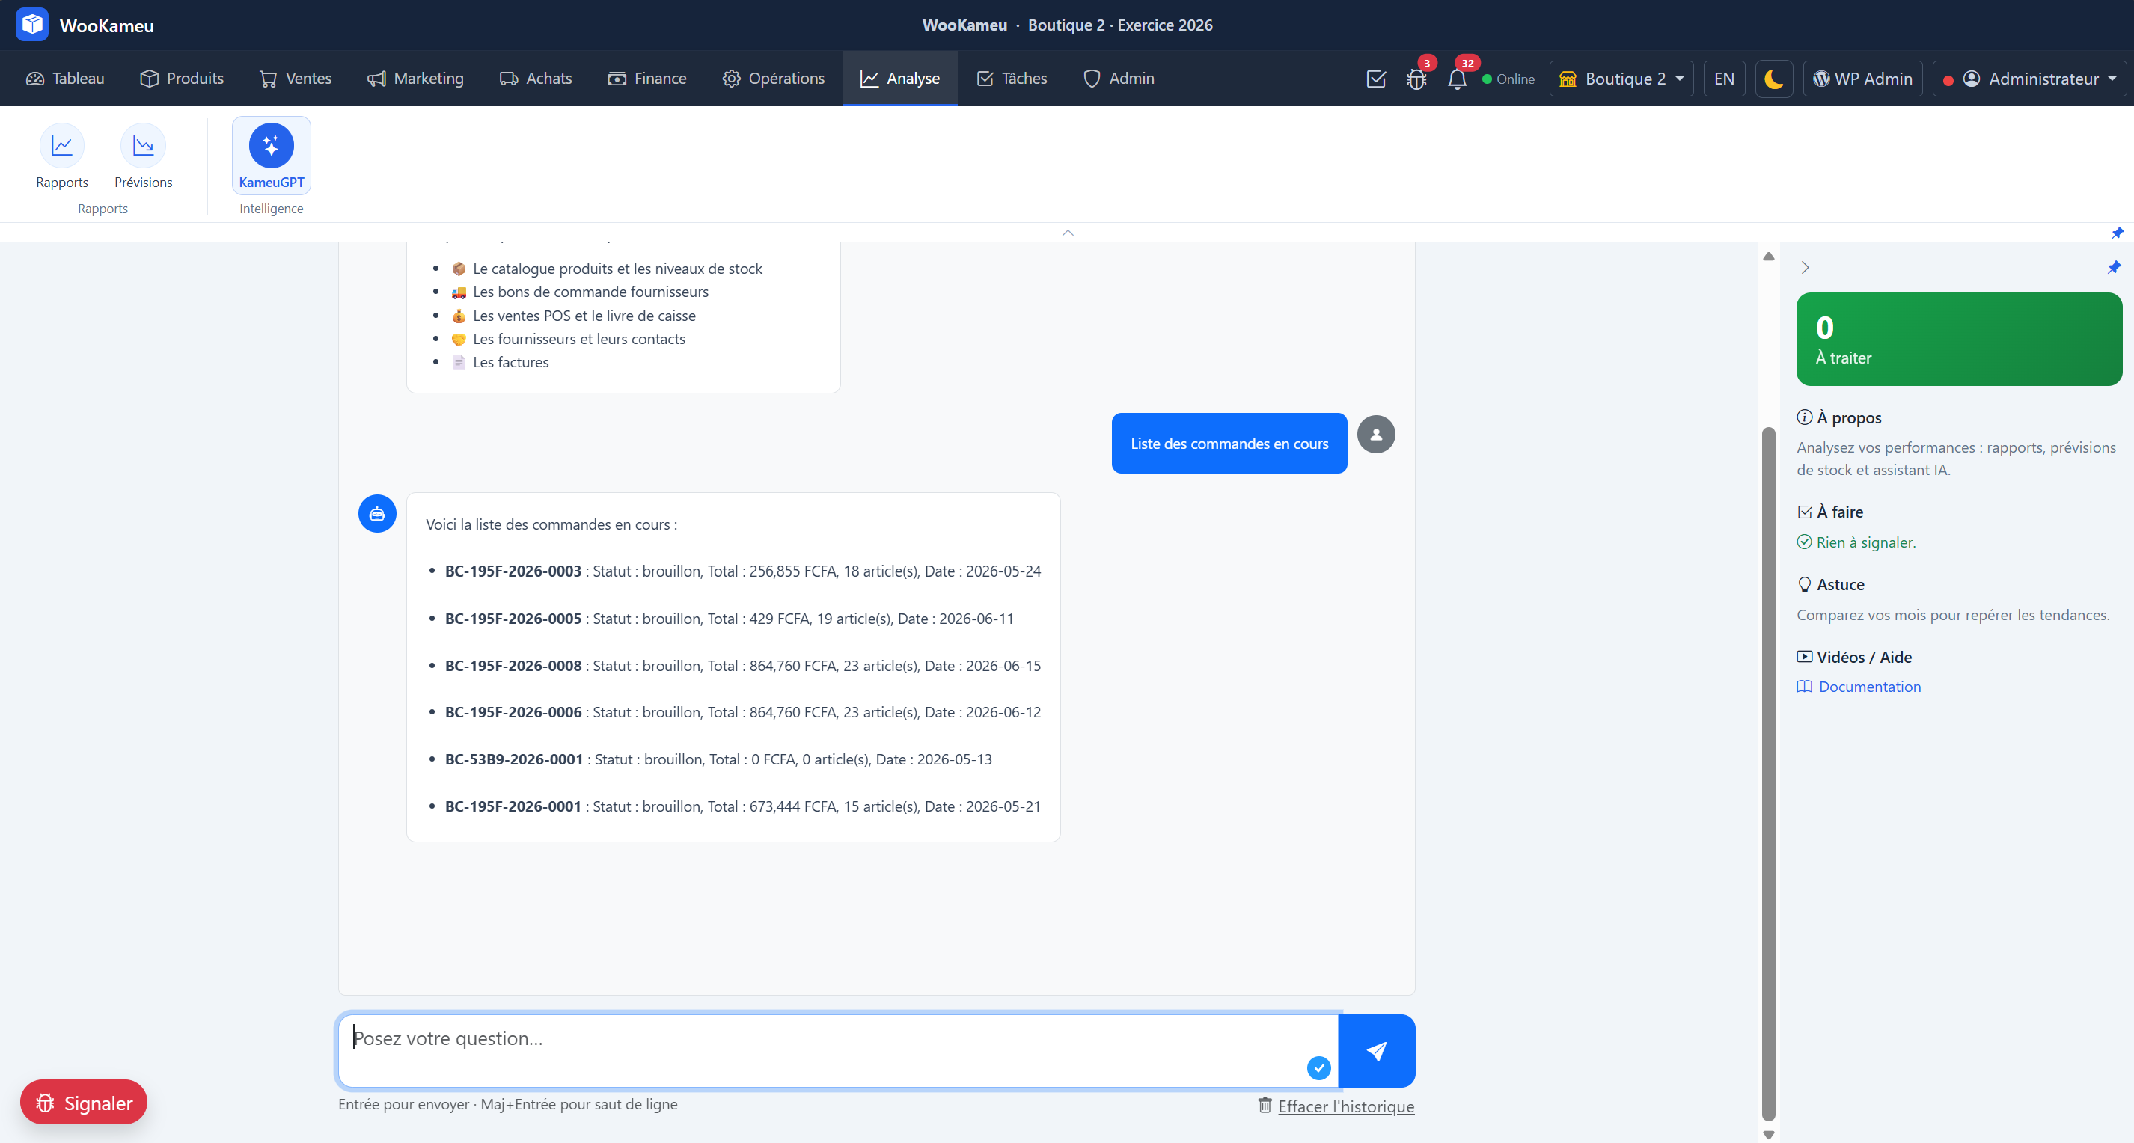The image size is (2134, 1143).
Task: Open WP Admin link
Action: [1862, 79]
